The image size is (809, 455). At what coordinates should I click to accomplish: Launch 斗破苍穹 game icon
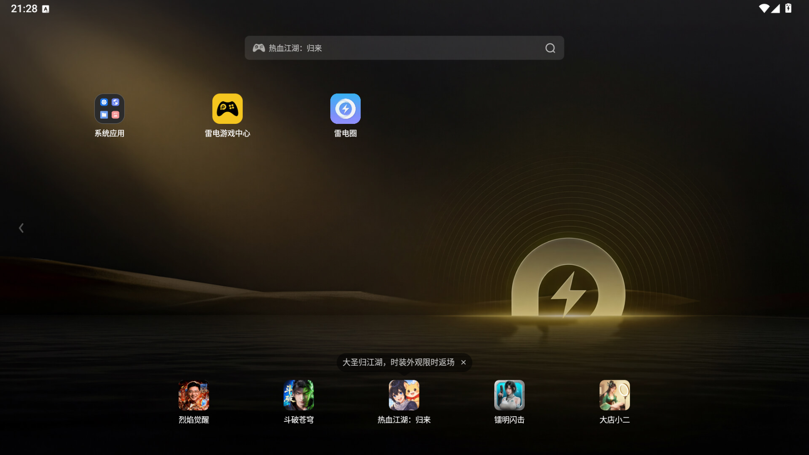pos(299,395)
